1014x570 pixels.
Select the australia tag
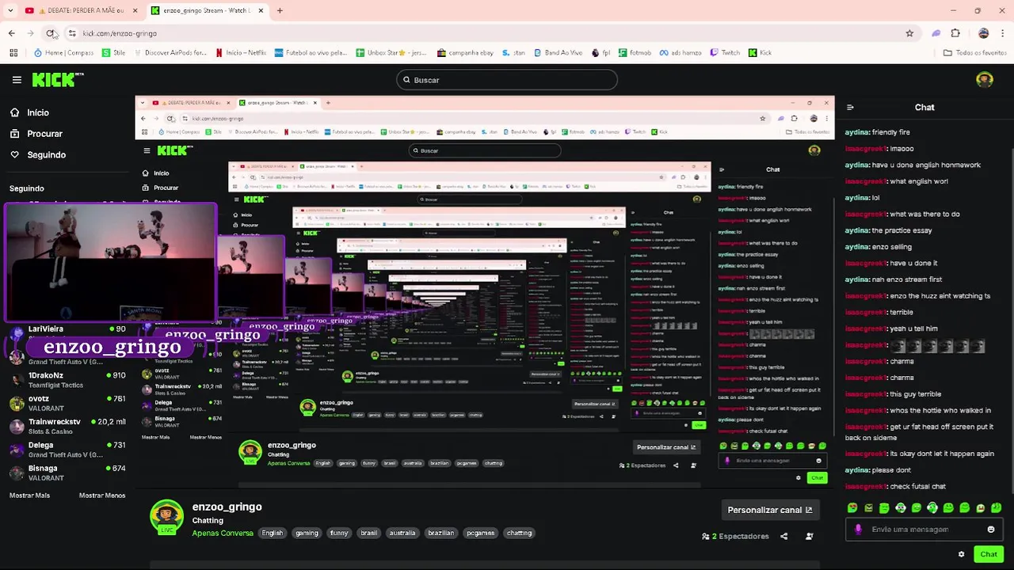[x=402, y=534]
